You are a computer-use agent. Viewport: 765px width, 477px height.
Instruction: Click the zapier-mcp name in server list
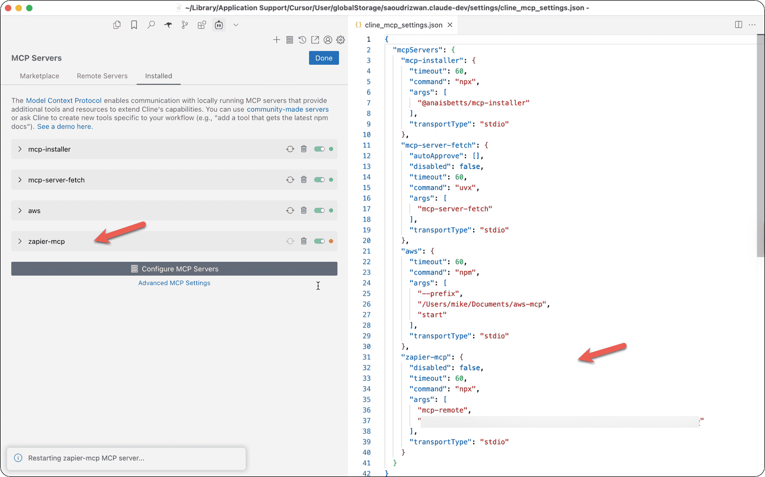point(47,242)
